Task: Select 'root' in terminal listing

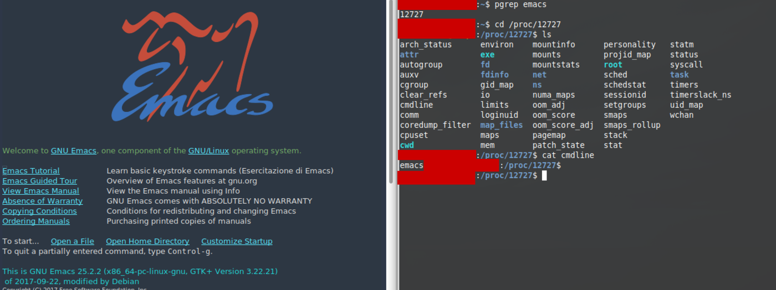Action: (x=613, y=65)
